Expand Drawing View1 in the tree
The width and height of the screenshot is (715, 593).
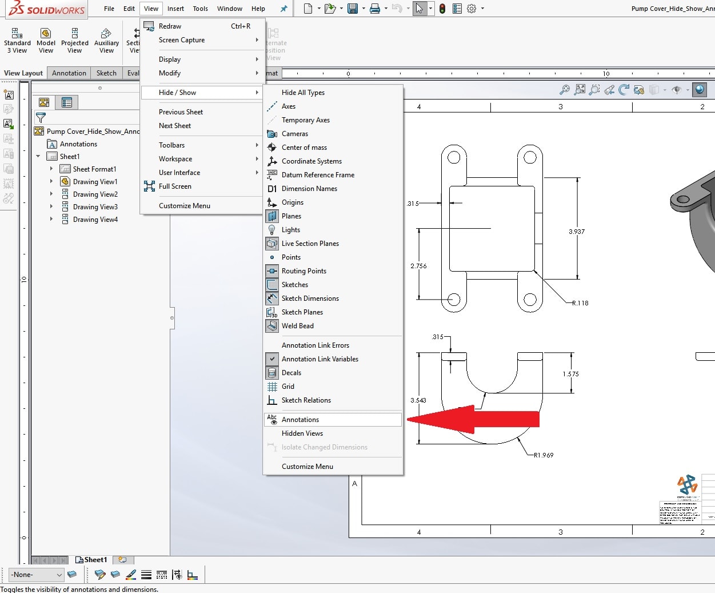click(x=50, y=181)
